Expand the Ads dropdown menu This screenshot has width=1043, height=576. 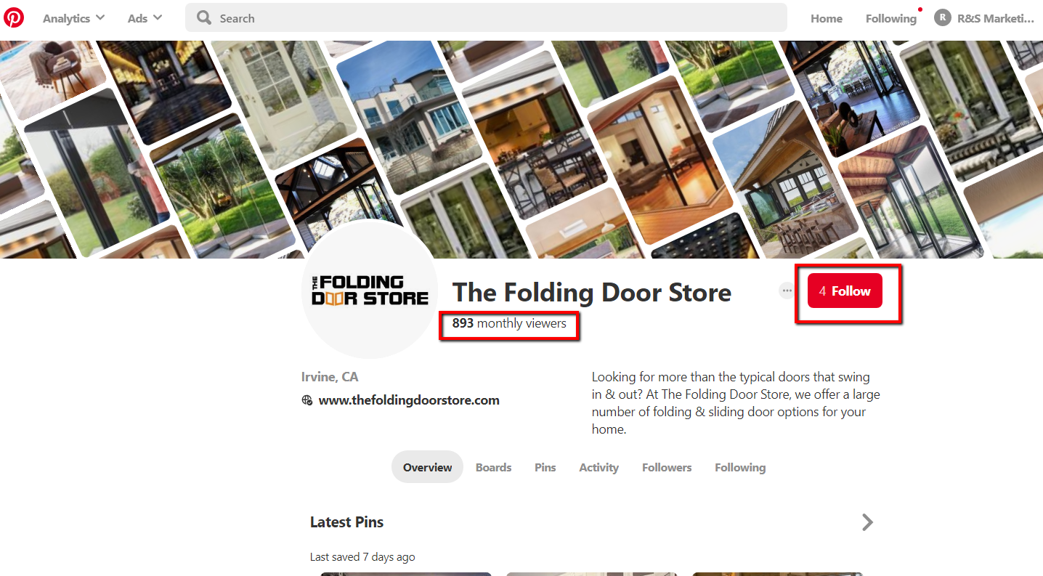(x=145, y=18)
